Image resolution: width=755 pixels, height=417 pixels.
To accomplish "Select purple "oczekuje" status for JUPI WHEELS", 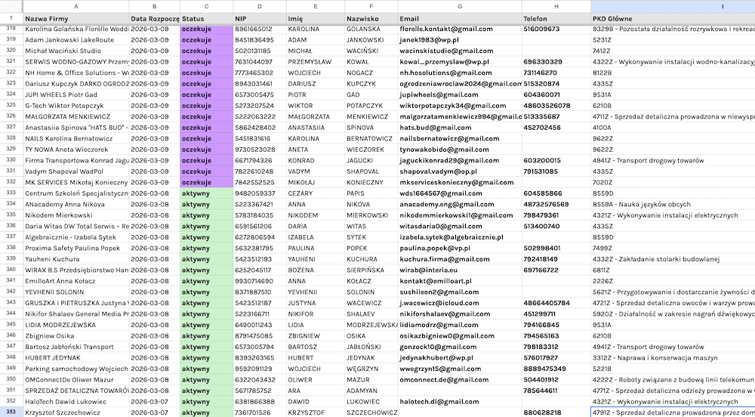I will click(x=206, y=94).
